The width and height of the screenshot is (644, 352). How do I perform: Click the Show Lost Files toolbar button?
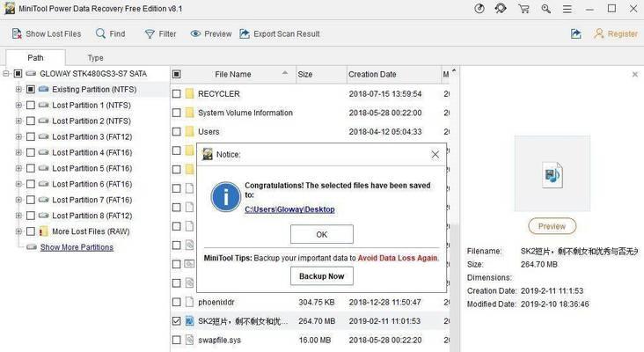coord(47,33)
